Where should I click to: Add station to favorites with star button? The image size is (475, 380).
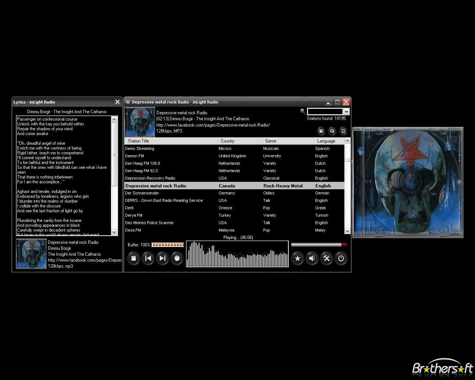click(x=297, y=258)
